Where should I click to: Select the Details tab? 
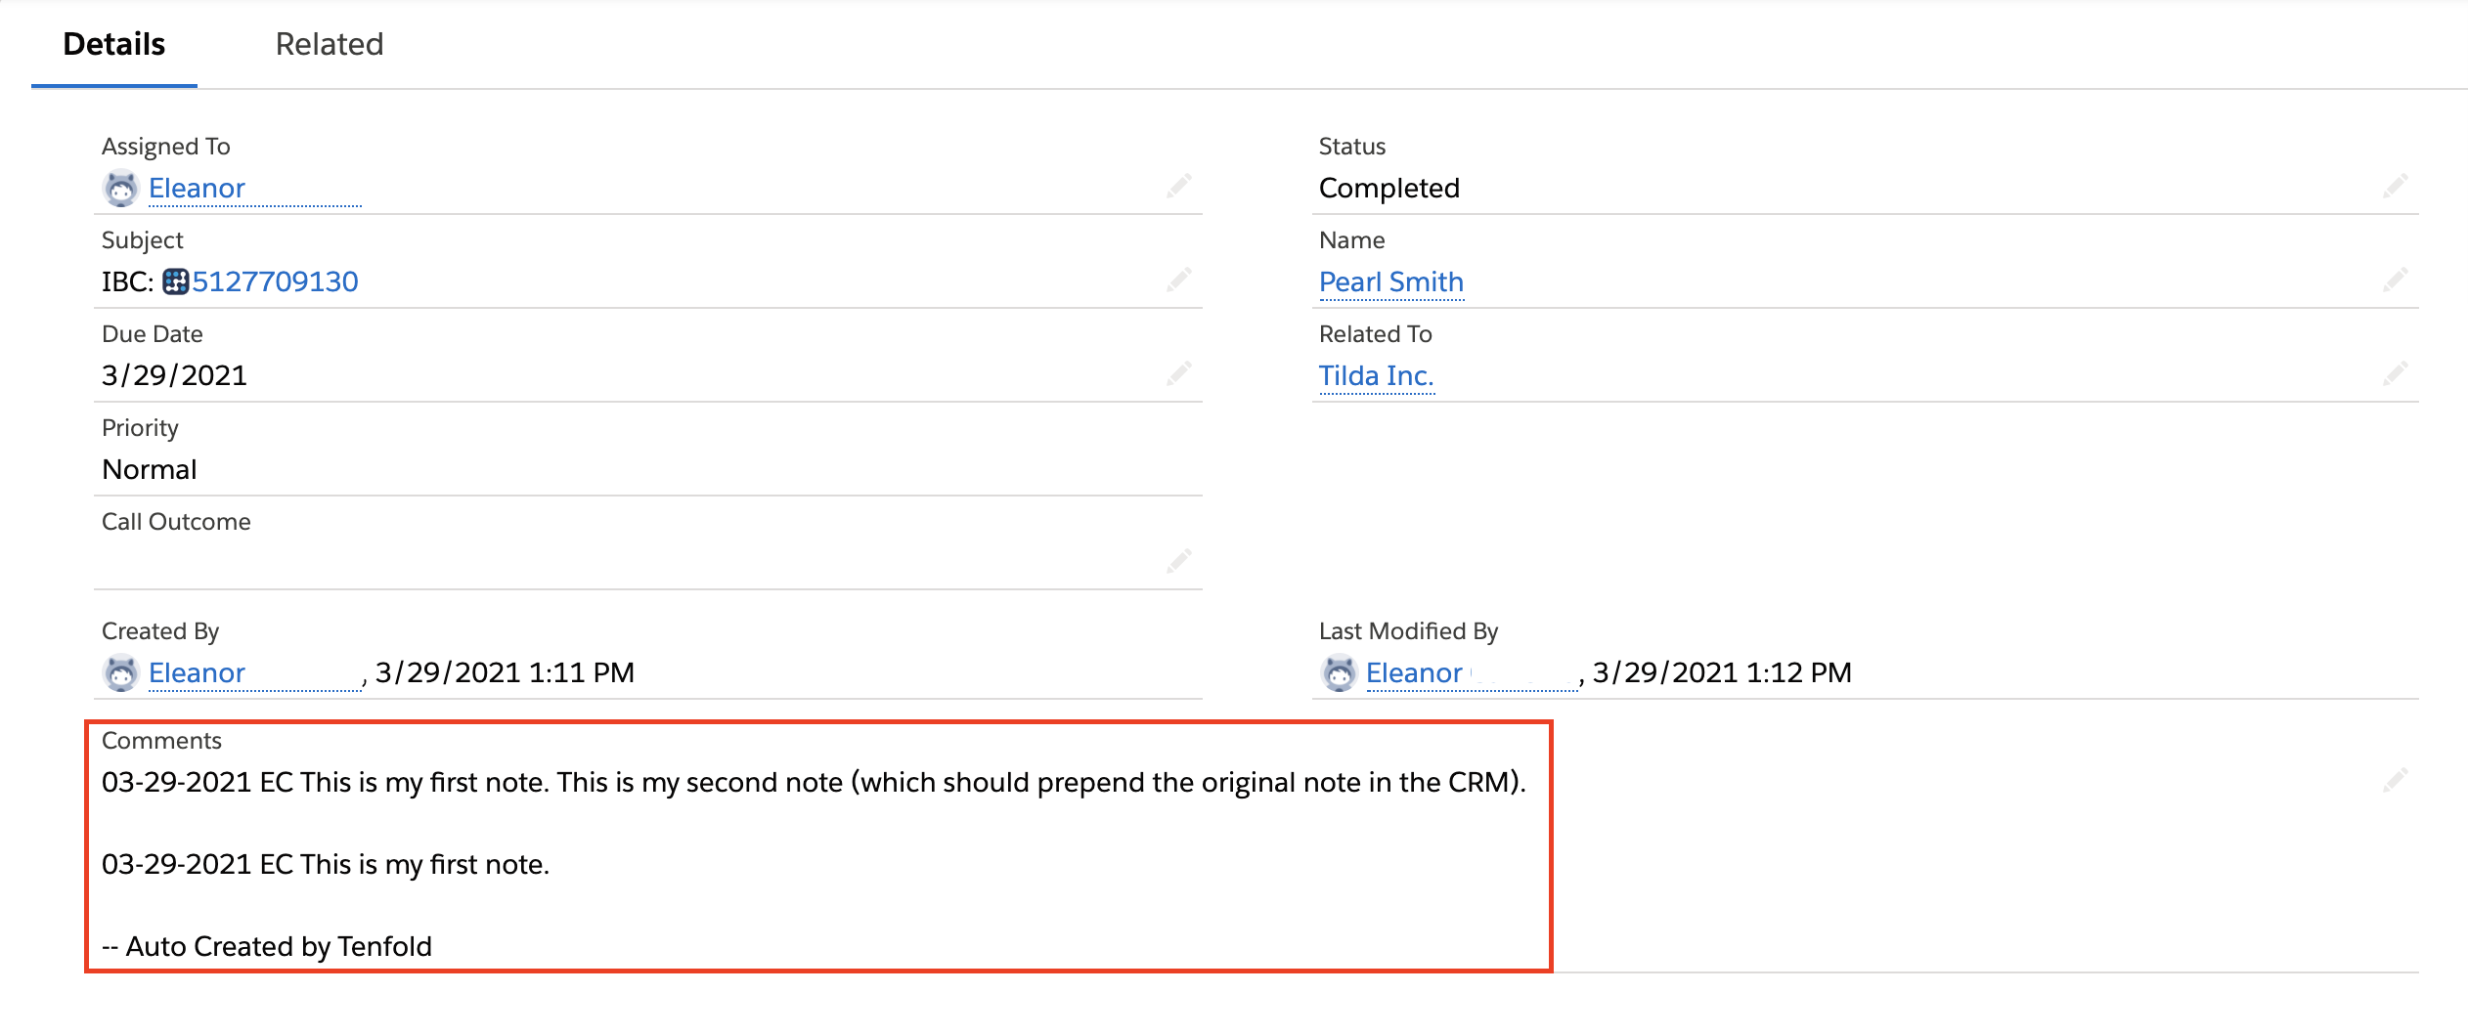[114, 44]
